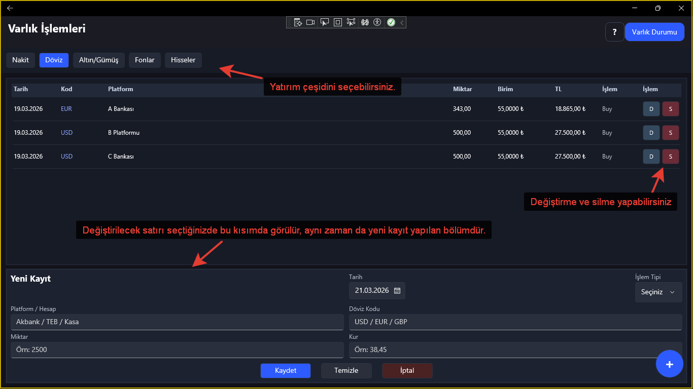Click the braces checkmark icon in debug toolbar
The width and height of the screenshot is (693, 389).
[x=364, y=22]
